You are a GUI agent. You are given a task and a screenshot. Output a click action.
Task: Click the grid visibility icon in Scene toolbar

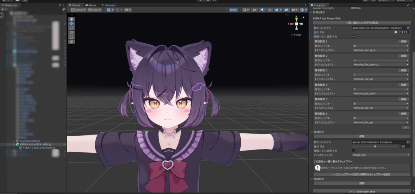coord(109,10)
